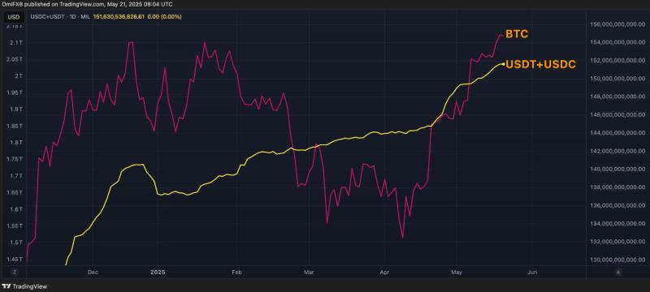Click the A auto-scale button on right corner
The image size is (650, 292).
[x=618, y=273]
